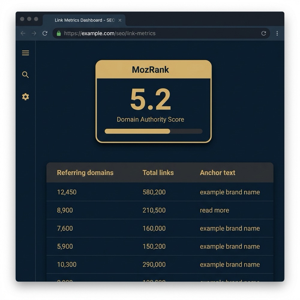This screenshot has width=300, height=300.
Task: Reload page using left refresh icon
Action: point(45,33)
